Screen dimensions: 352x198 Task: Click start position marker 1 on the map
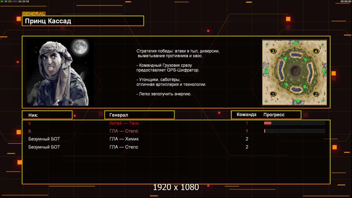pyautogui.click(x=273, y=94)
